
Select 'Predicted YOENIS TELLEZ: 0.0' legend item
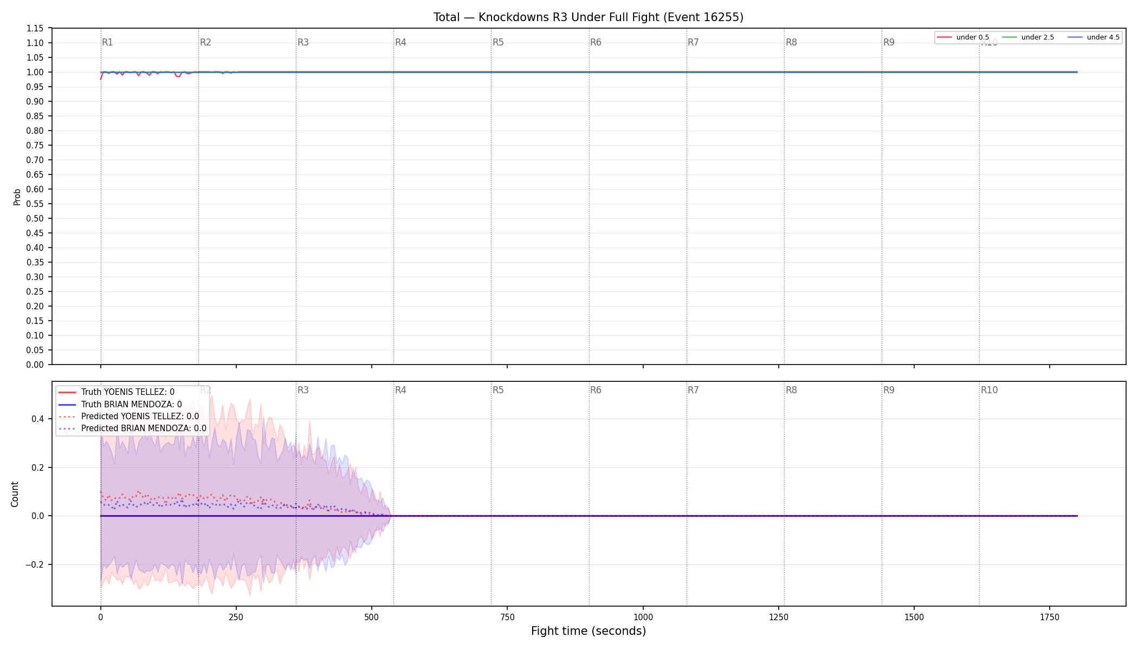click(128, 417)
